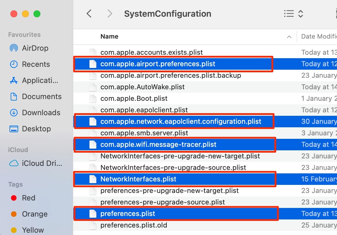
Task: Open the Documents folder icon
Action: point(14,96)
